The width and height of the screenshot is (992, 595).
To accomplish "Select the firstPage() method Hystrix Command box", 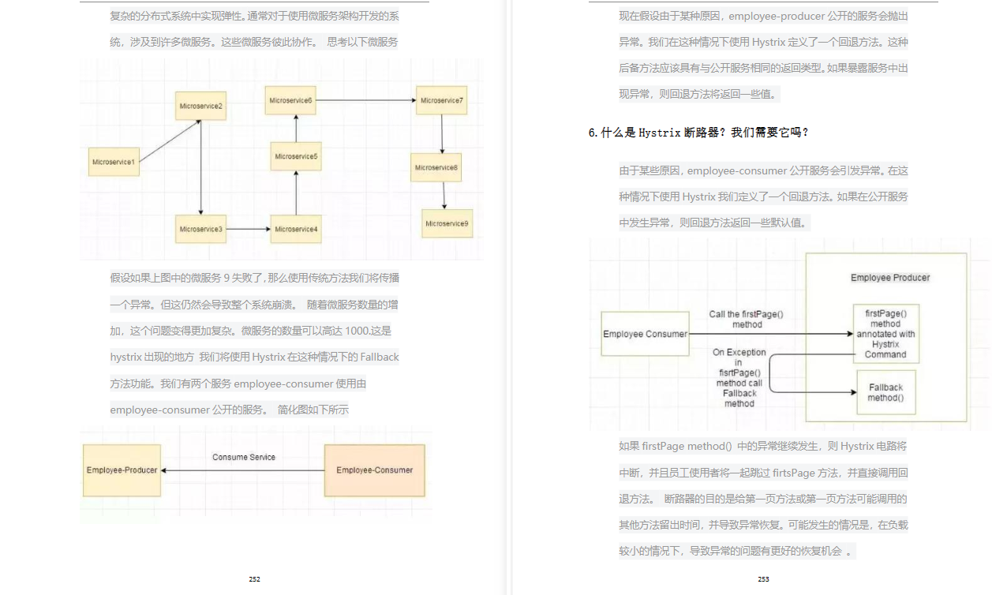I will pos(885,334).
